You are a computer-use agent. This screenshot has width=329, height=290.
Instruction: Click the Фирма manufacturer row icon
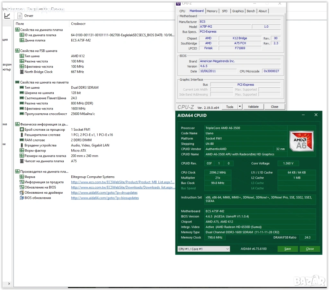pos(22,177)
